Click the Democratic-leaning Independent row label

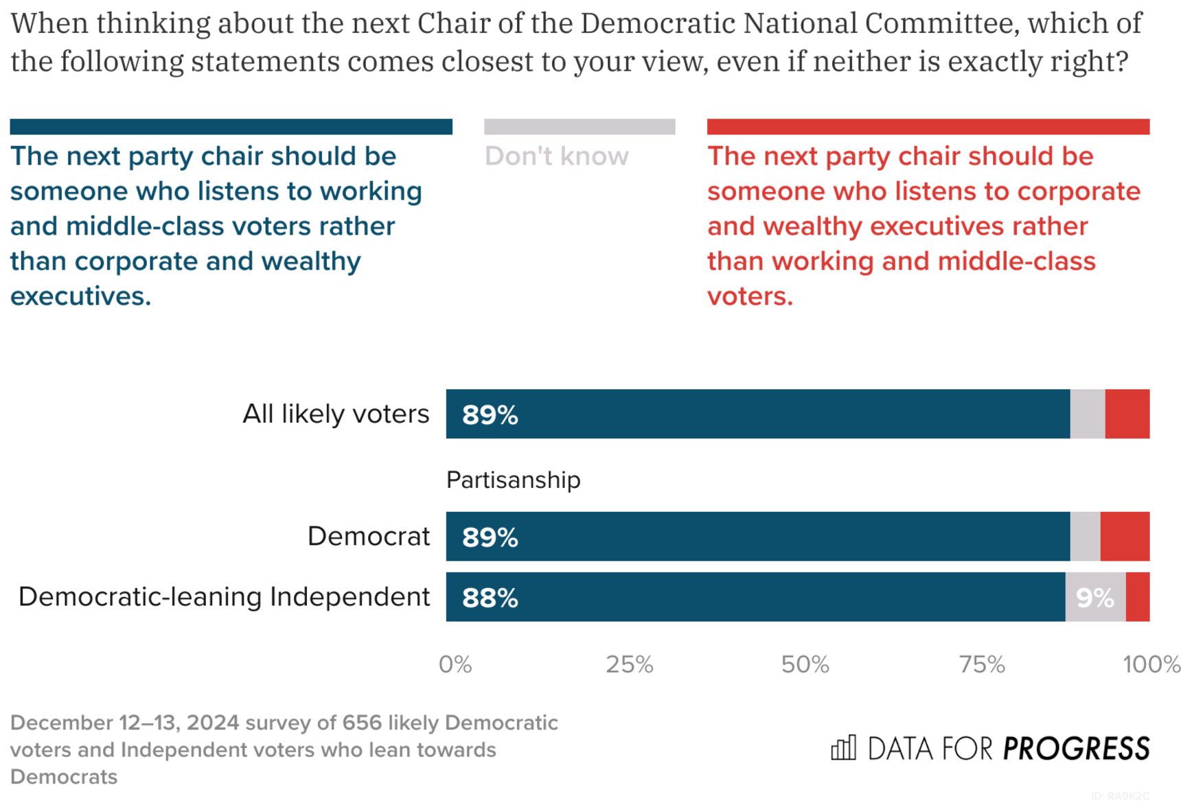(224, 597)
